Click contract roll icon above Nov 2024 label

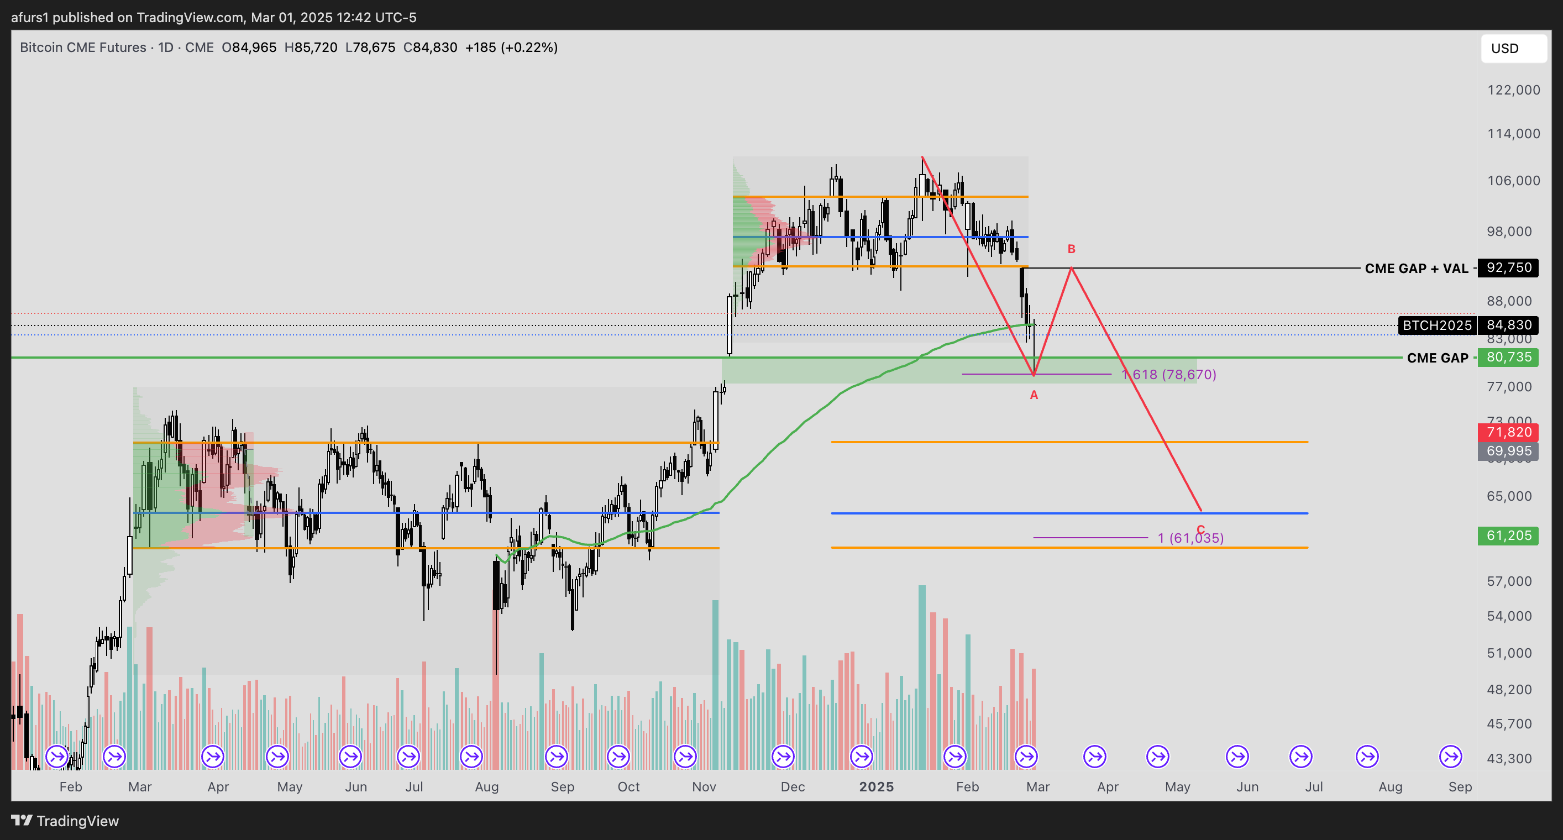tap(686, 757)
